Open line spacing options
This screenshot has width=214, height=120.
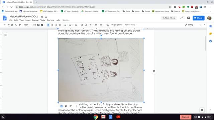point(65,25)
